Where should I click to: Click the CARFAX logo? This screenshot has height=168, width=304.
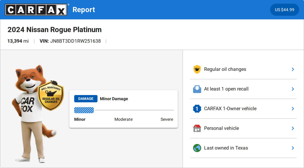(36, 10)
